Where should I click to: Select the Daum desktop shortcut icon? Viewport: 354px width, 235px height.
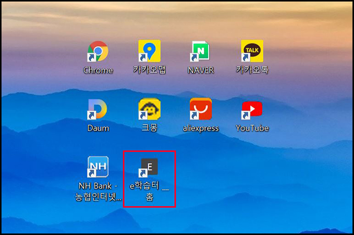97,109
